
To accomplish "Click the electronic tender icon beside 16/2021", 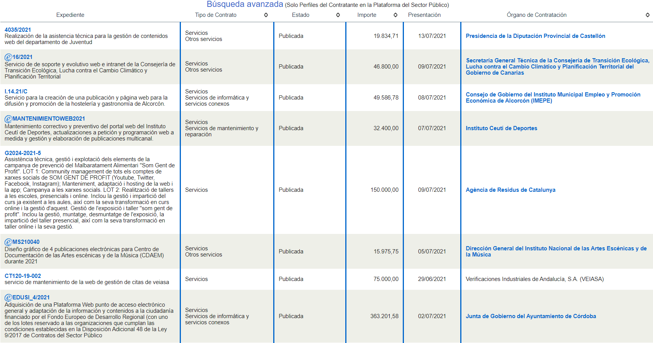I will click(x=8, y=57).
